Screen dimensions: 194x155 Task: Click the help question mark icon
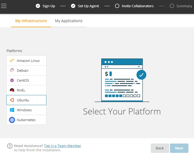[x=10, y=146]
